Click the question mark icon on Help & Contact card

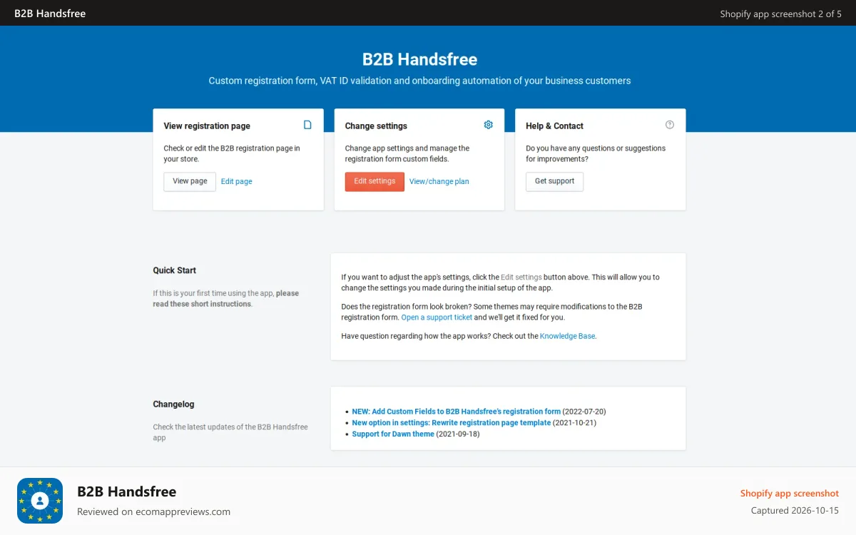[670, 125]
